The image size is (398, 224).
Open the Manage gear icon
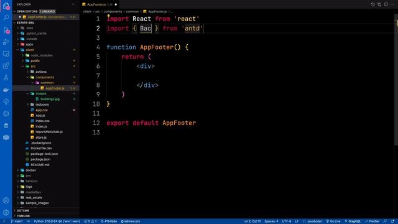[x=6, y=212]
